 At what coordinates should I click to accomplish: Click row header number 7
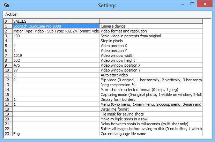[8, 55]
